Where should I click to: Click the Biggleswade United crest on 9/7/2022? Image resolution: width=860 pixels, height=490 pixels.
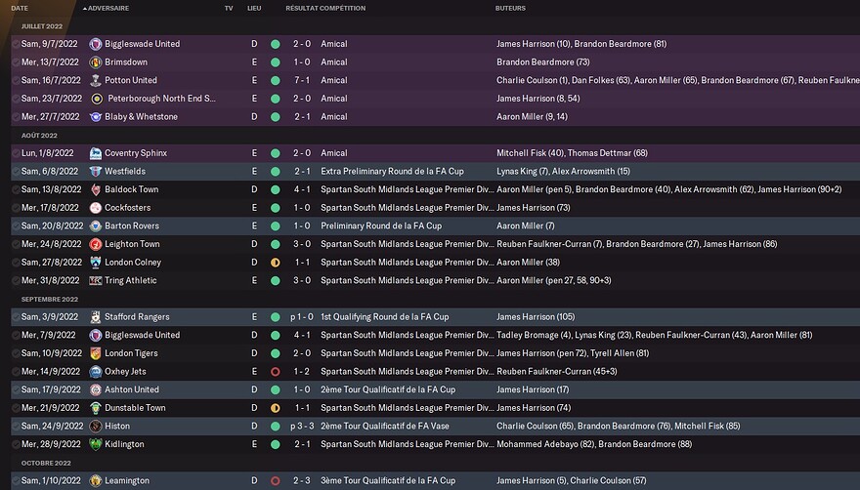pyautogui.click(x=96, y=44)
